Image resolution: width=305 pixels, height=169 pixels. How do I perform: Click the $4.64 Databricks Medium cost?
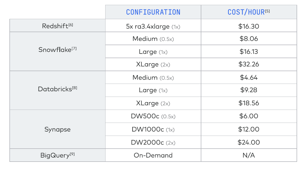[x=249, y=77]
